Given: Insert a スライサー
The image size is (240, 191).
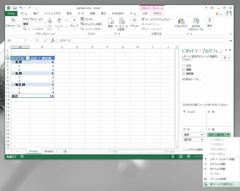Looking at the screenshot, I should pyautogui.click(x=87, y=19).
